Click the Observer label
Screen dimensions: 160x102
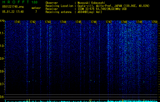click(x=52, y=3)
